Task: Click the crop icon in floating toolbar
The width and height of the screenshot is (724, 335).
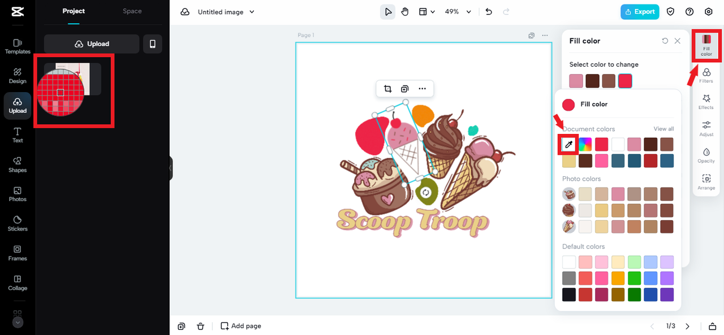Action: pos(387,89)
